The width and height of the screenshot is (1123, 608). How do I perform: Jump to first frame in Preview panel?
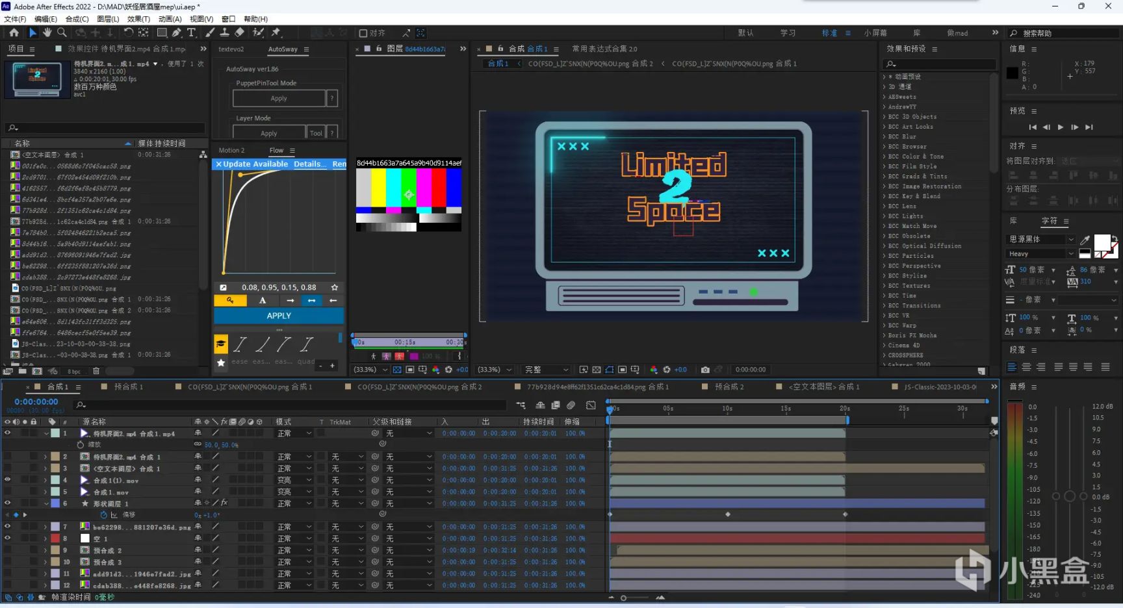coord(1032,127)
